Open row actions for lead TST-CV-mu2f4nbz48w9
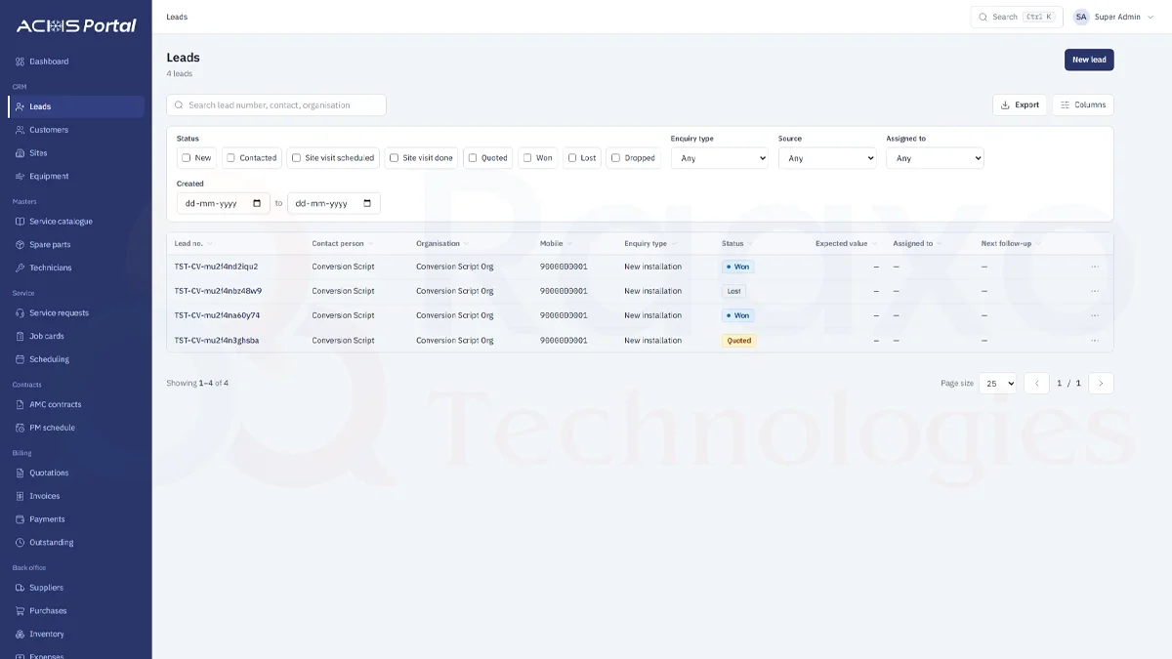Viewport: 1172px width, 659px height. tap(1095, 291)
